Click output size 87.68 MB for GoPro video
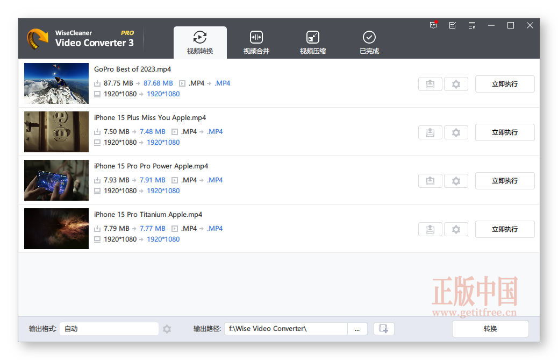This screenshot has height=360, width=558. (x=158, y=83)
